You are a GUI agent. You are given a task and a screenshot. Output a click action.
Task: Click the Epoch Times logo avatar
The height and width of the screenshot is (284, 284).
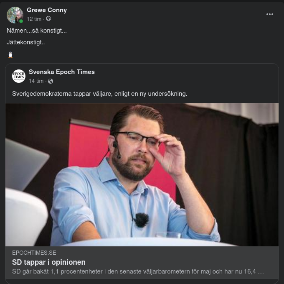(19, 76)
